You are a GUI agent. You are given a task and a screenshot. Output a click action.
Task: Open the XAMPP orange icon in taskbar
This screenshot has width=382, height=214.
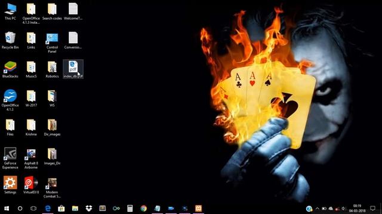198,209
